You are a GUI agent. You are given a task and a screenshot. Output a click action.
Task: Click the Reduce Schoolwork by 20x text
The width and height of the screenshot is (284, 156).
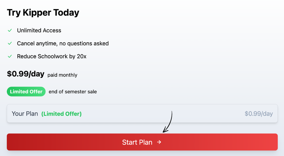[x=52, y=56]
